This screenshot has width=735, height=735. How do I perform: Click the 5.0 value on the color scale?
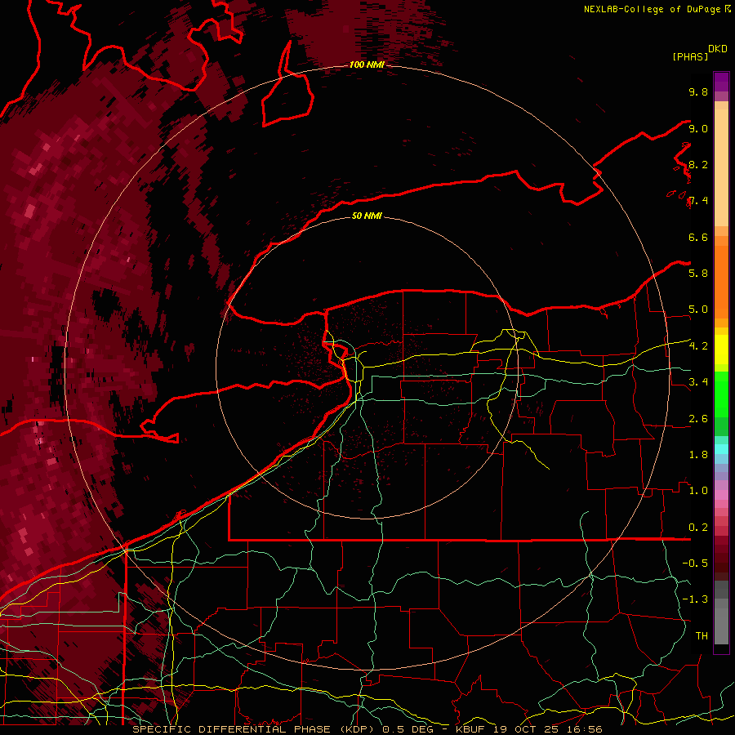698,310
